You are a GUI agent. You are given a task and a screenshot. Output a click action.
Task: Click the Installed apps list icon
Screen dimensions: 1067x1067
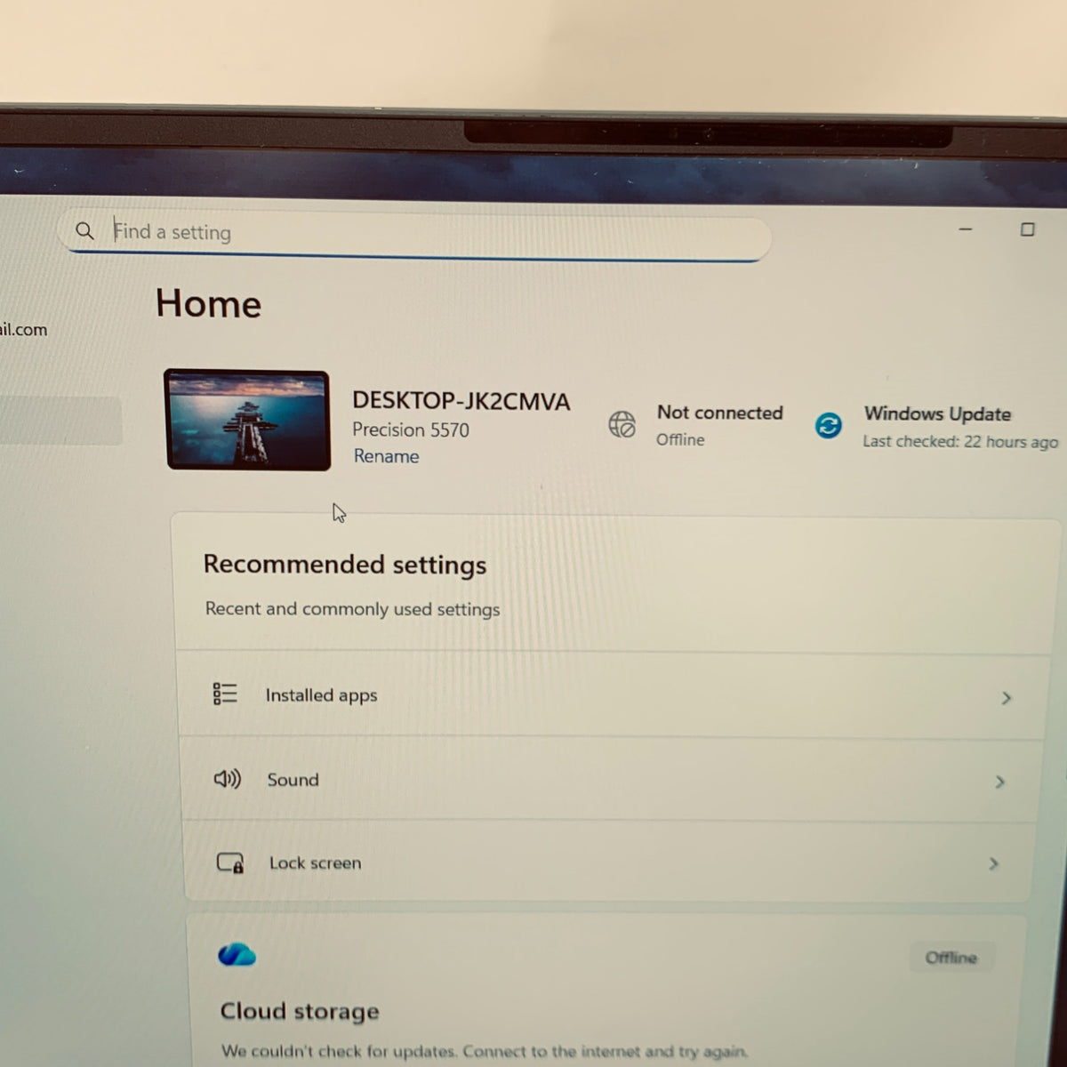[x=225, y=694]
